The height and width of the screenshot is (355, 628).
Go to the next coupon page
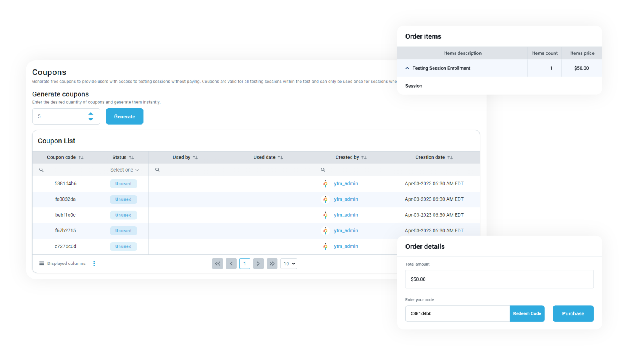(x=258, y=264)
